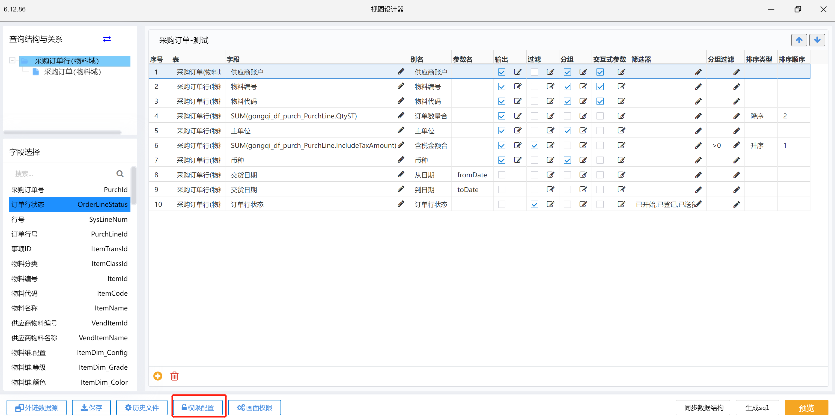Edit group filter pencil for 含税金额合 row

click(x=736, y=145)
